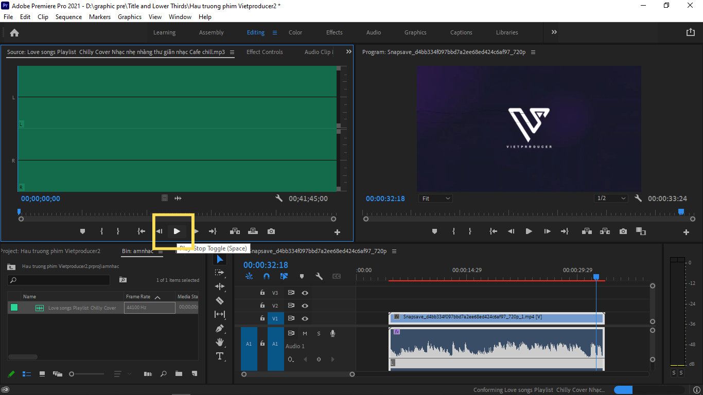Open timeline display settings wrench

click(319, 276)
